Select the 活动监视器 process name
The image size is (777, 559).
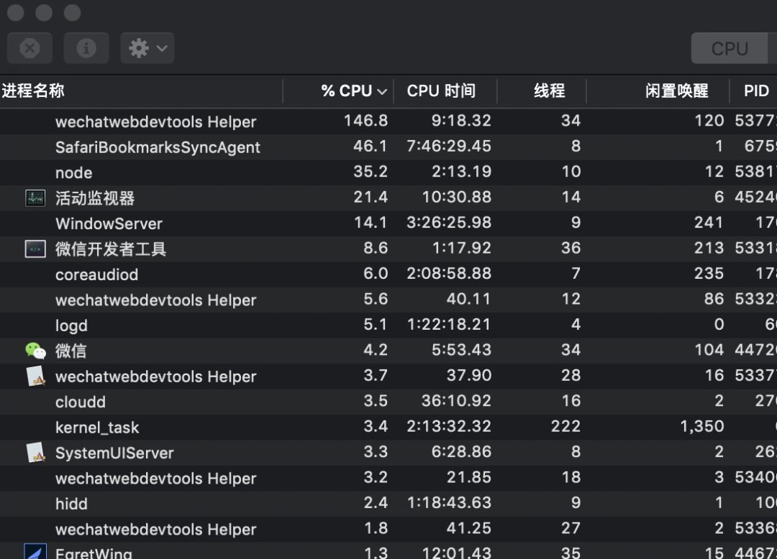click(95, 198)
